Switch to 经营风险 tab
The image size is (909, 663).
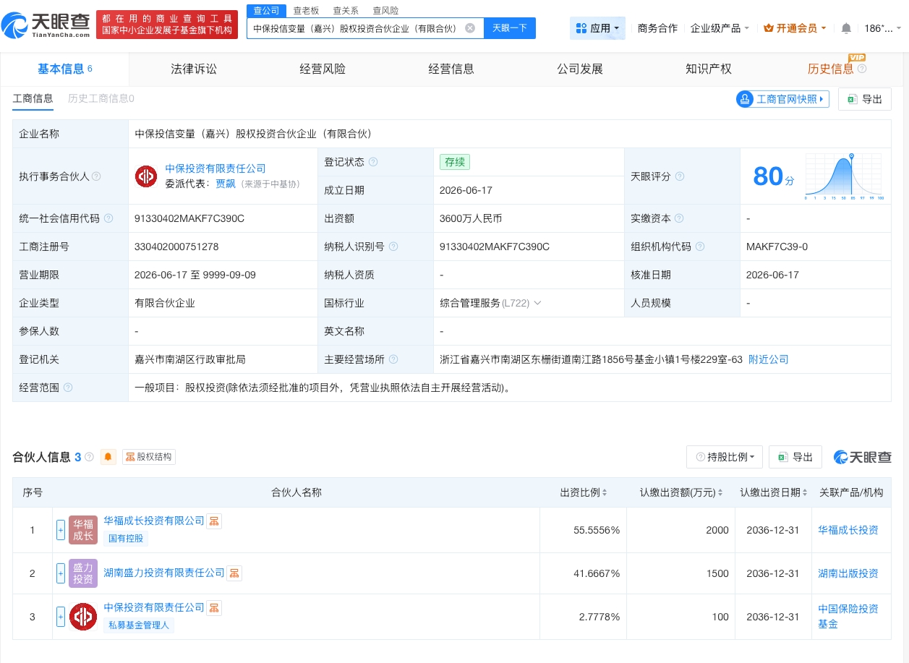pyautogui.click(x=323, y=69)
